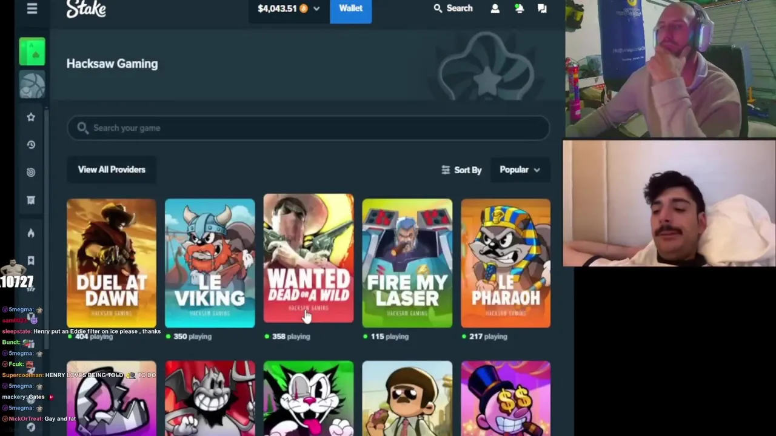Click the 115 playing label
This screenshot has height=436, width=776.
[x=389, y=336]
